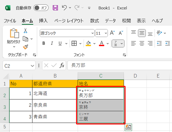
Task: Increase font size
Action: pyautogui.click(x=112, y=33)
